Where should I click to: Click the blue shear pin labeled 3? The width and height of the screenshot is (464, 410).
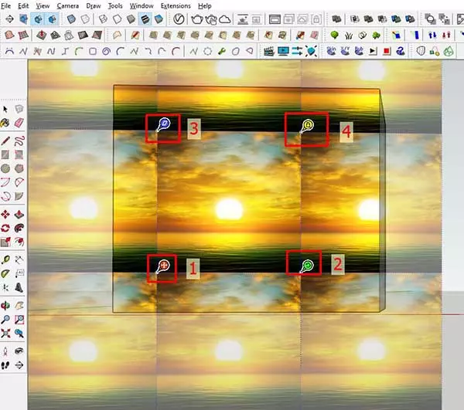[163, 125]
